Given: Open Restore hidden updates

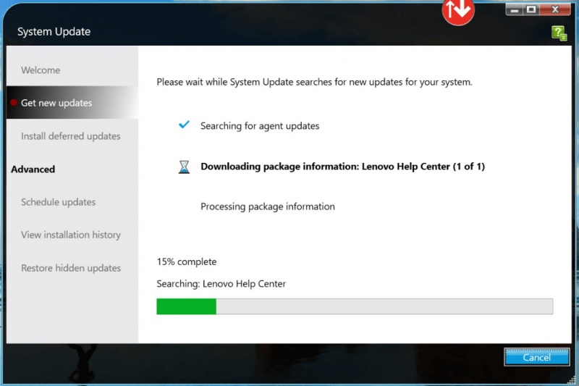Looking at the screenshot, I should coord(71,268).
